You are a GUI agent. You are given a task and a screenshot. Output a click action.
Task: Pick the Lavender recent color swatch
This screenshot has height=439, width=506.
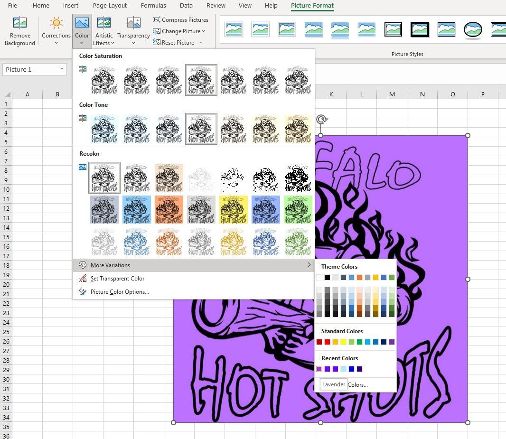pyautogui.click(x=319, y=369)
